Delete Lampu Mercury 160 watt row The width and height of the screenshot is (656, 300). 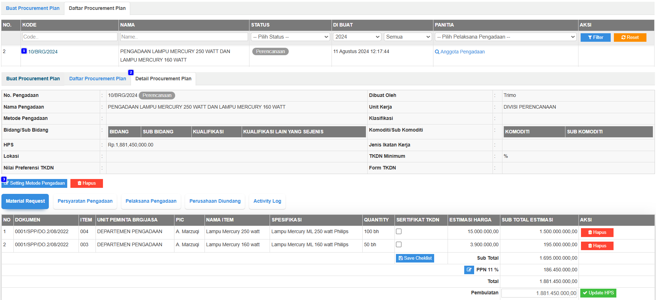pyautogui.click(x=597, y=246)
